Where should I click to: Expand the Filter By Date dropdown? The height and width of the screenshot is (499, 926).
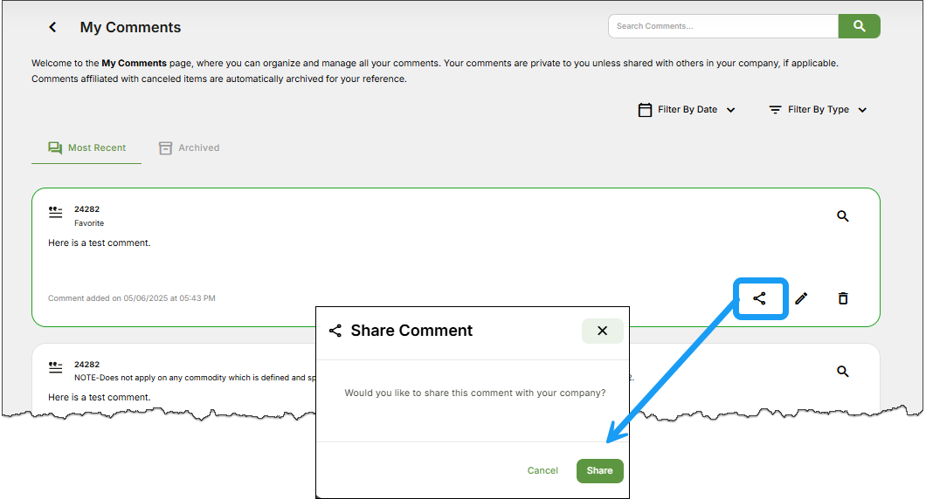(x=688, y=110)
